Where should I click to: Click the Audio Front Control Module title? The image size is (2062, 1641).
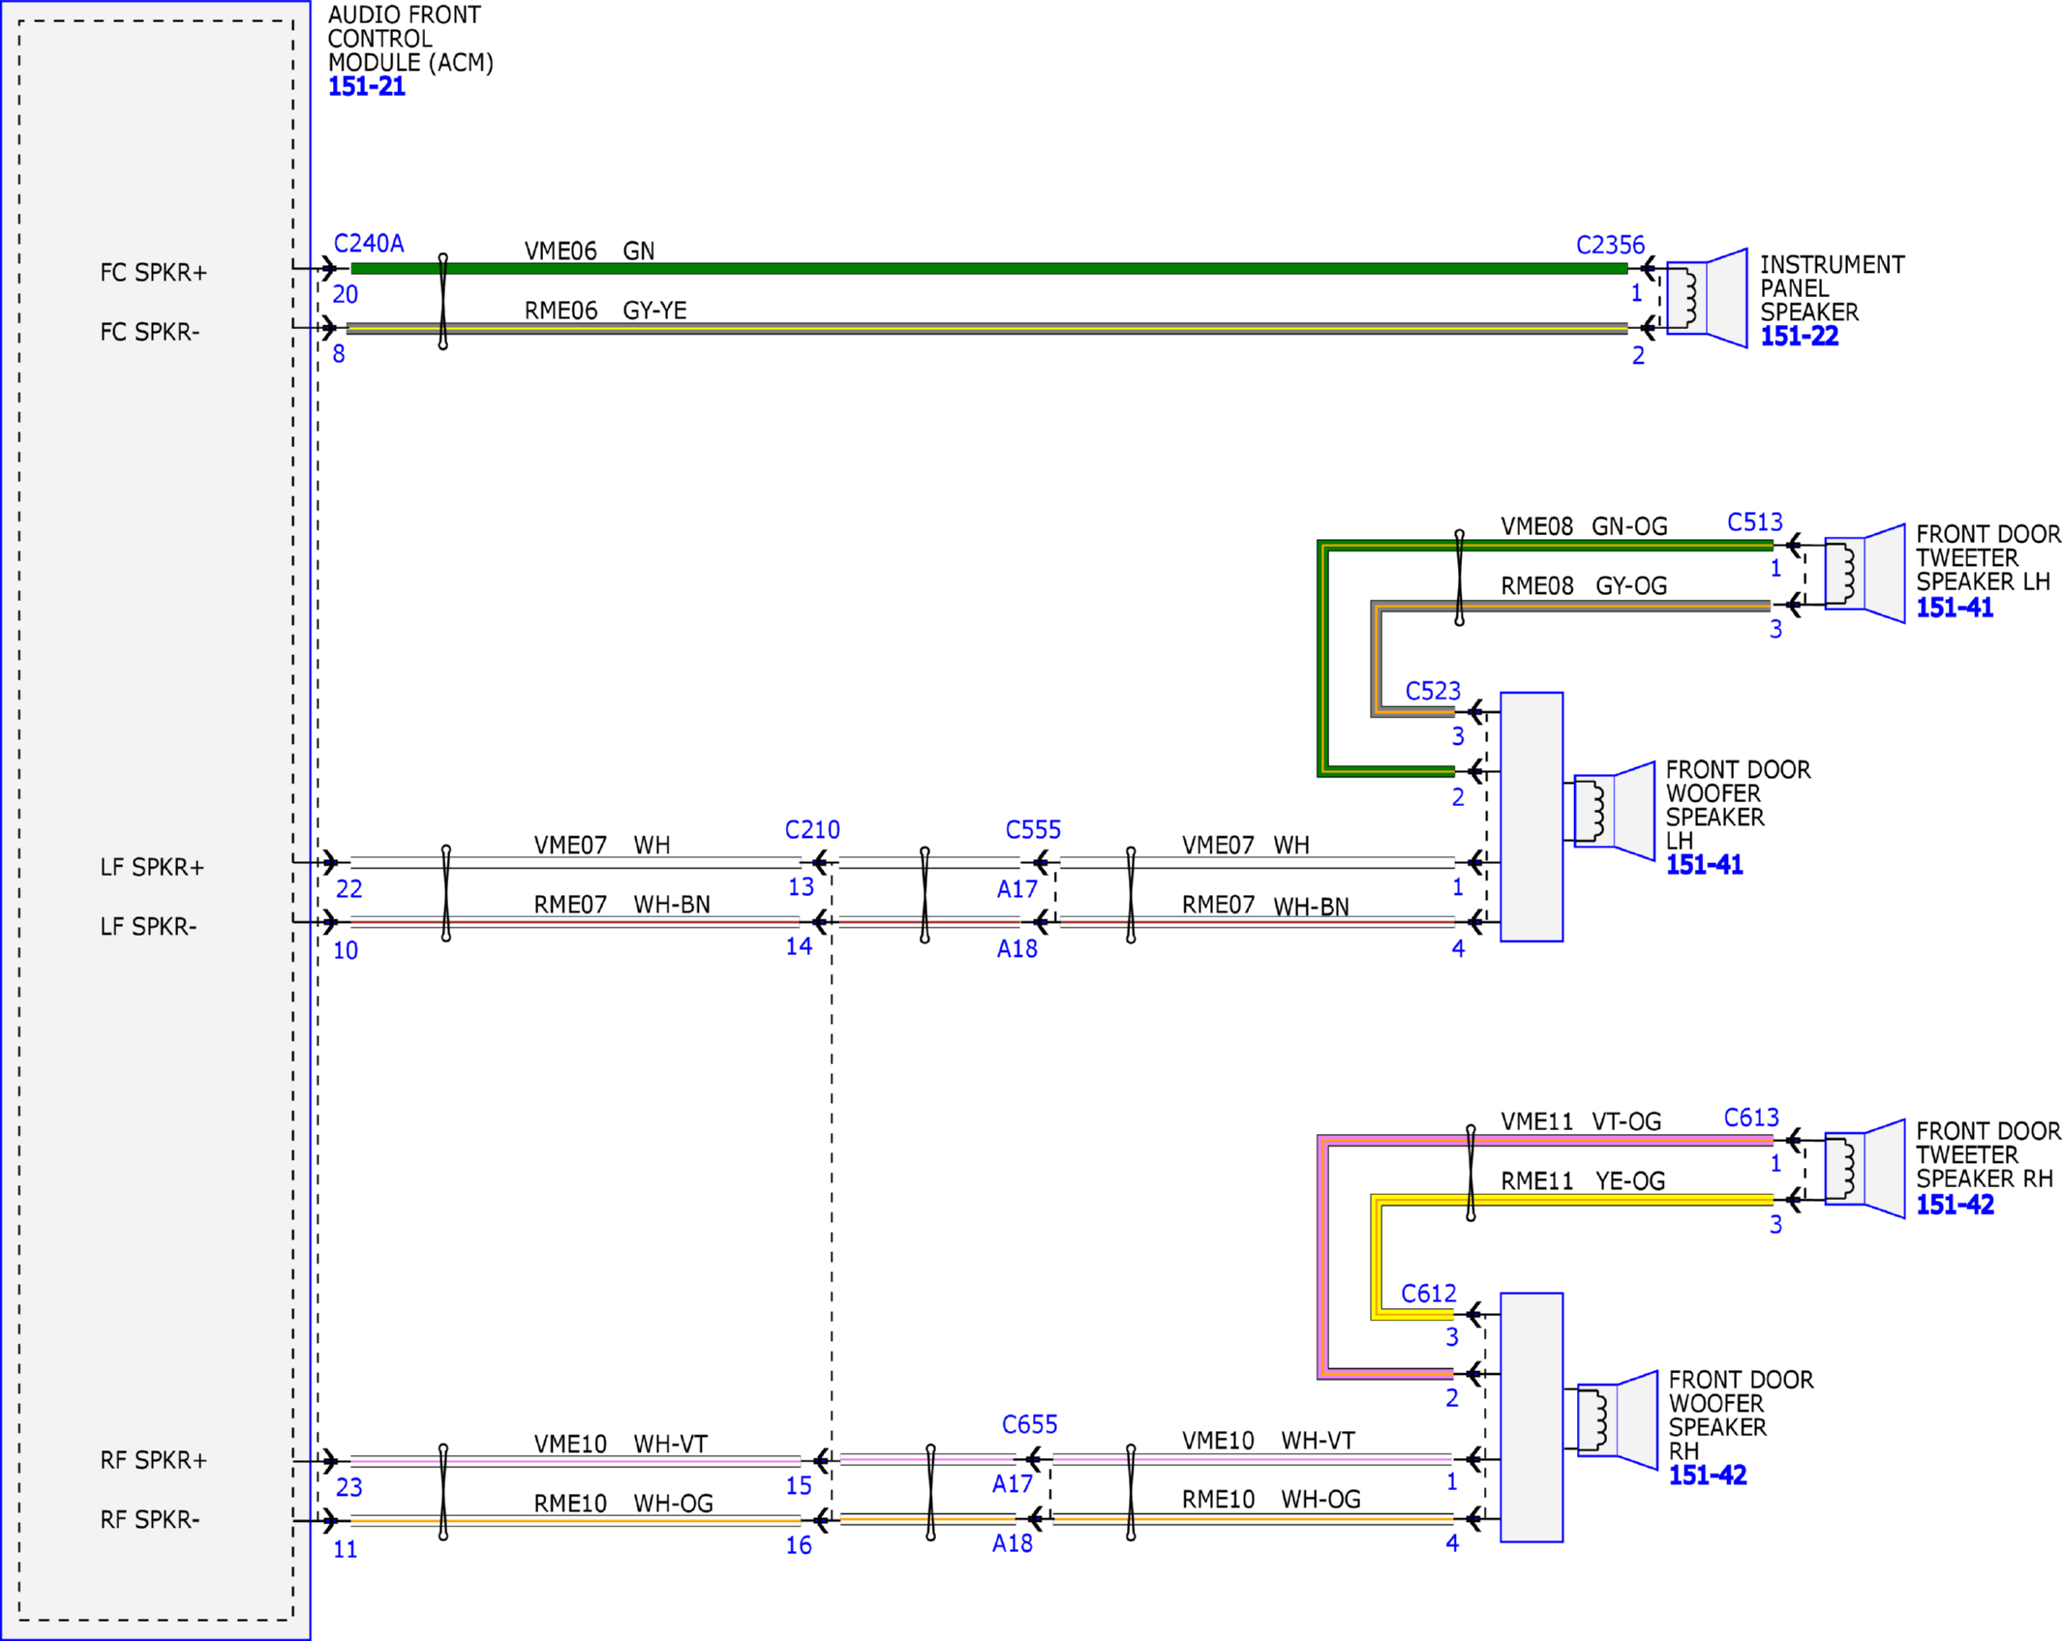pos(410,39)
